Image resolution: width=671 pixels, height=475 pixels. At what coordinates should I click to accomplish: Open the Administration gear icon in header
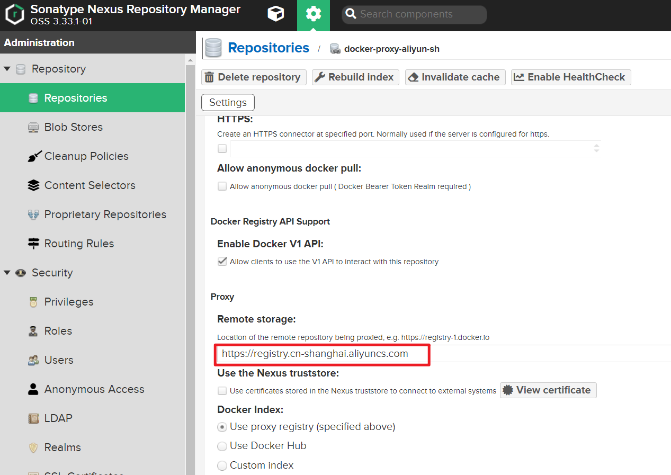(314, 15)
